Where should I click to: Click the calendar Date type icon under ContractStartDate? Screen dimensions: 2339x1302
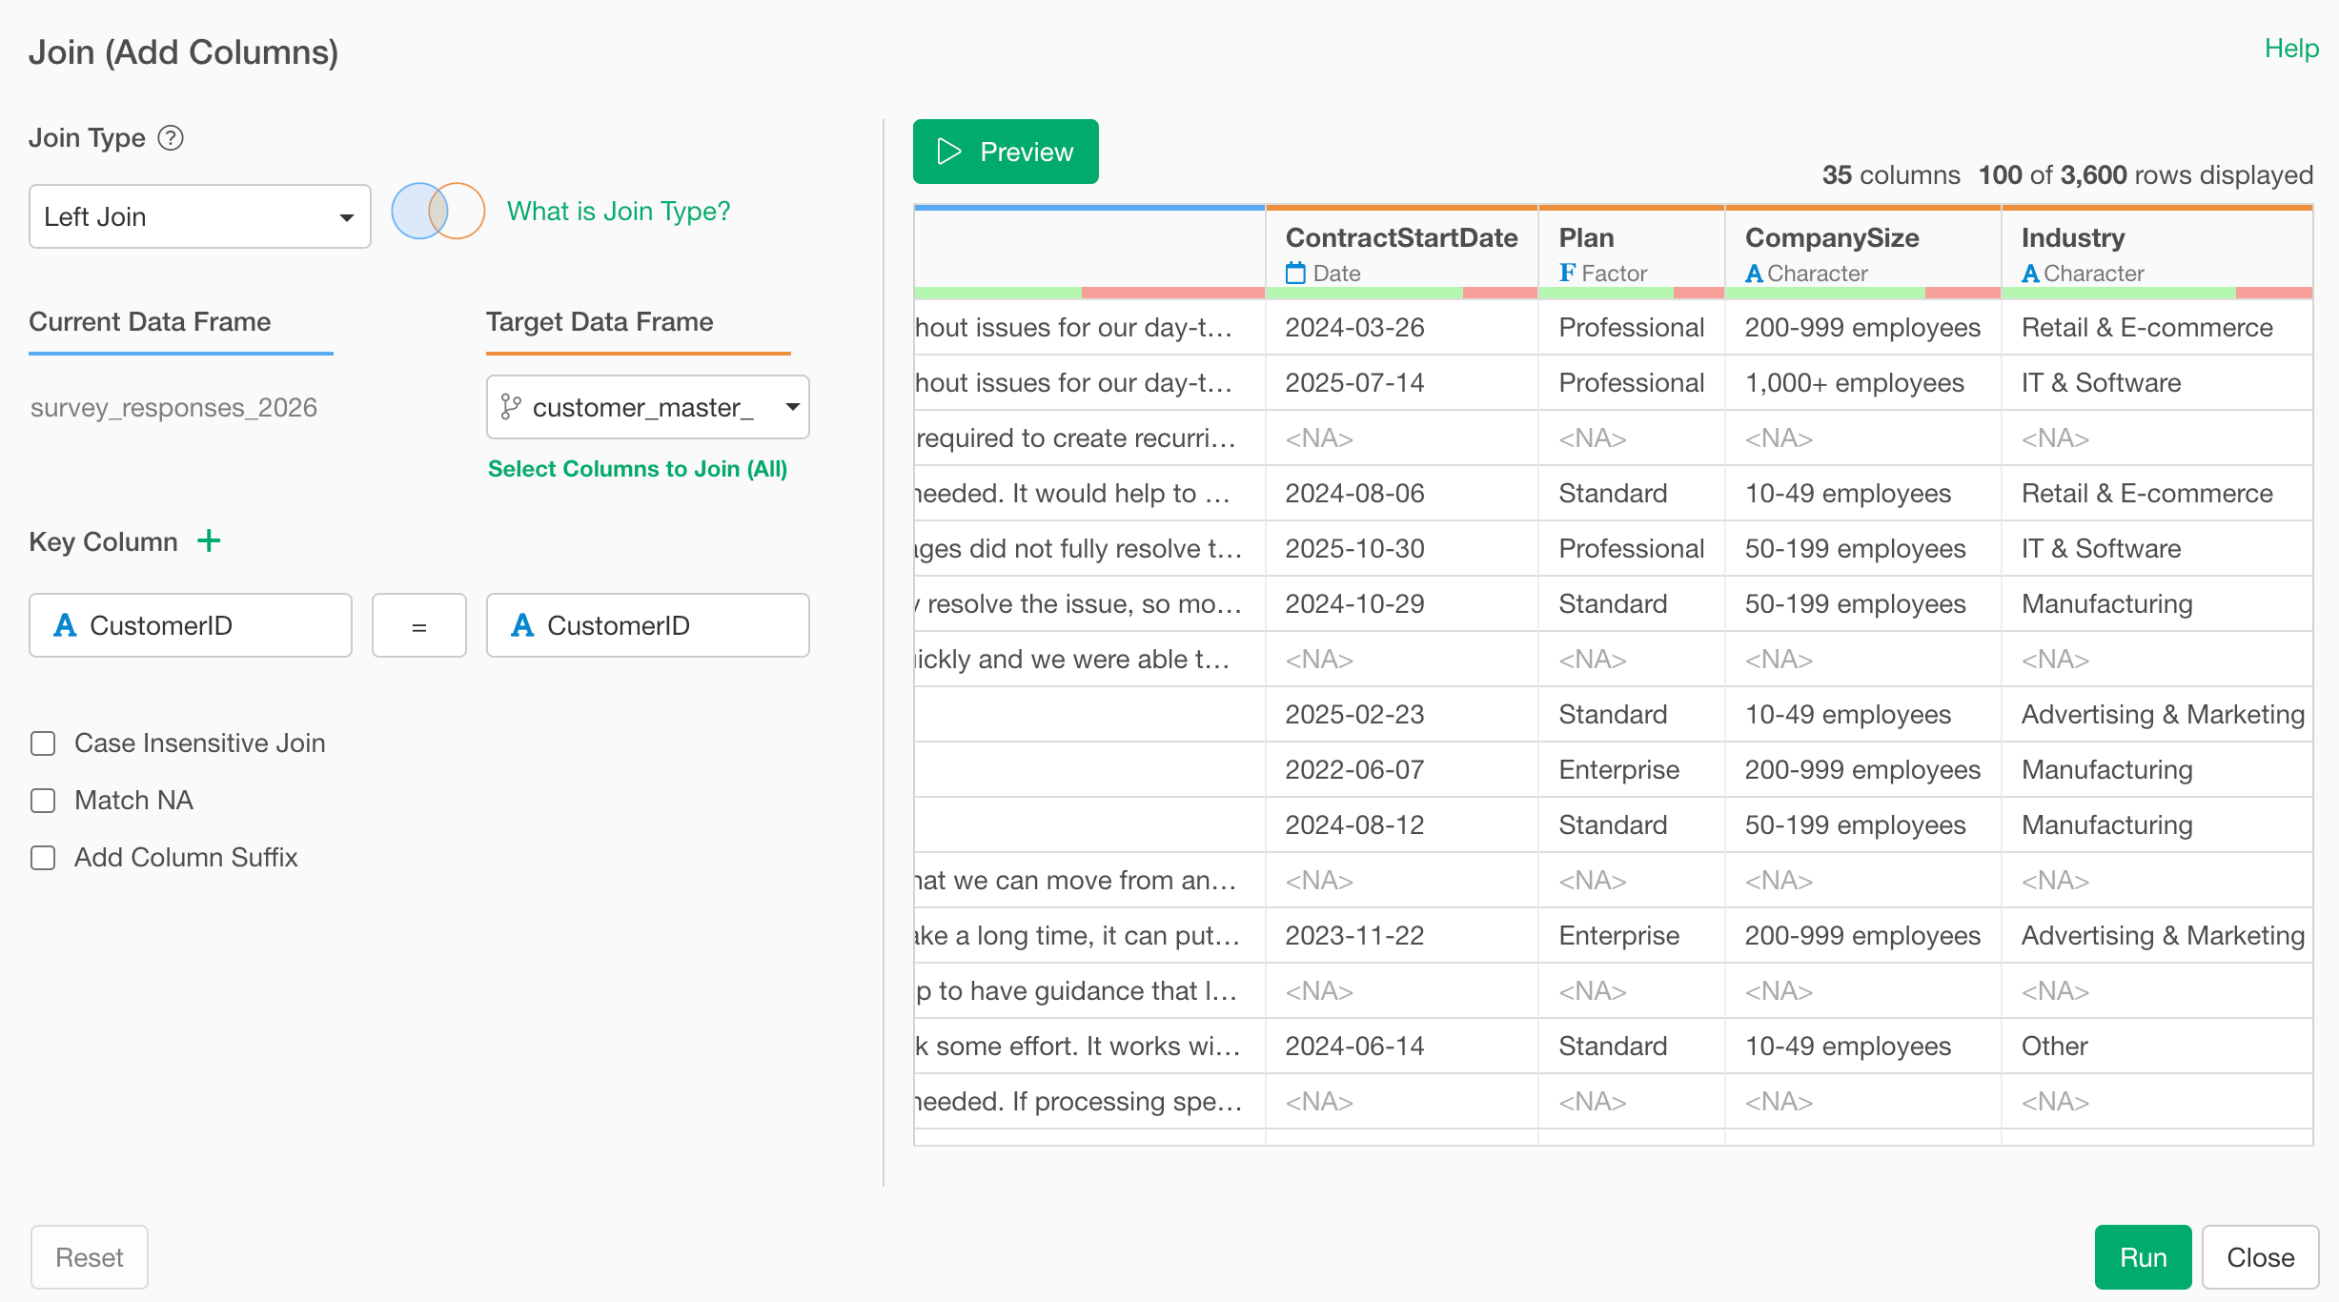point(1295,274)
